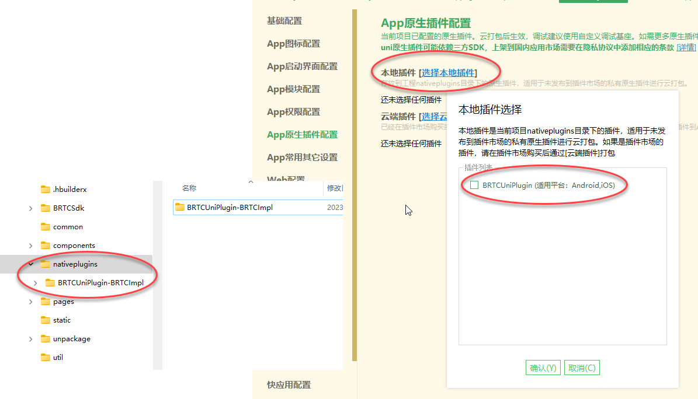
Task: Click the .hbuilderx folder icon
Action: pyautogui.click(x=46, y=189)
